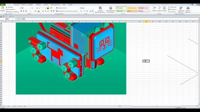
Task: Switch to the Вставка (Insert) tab
Action: (x=17, y=5)
